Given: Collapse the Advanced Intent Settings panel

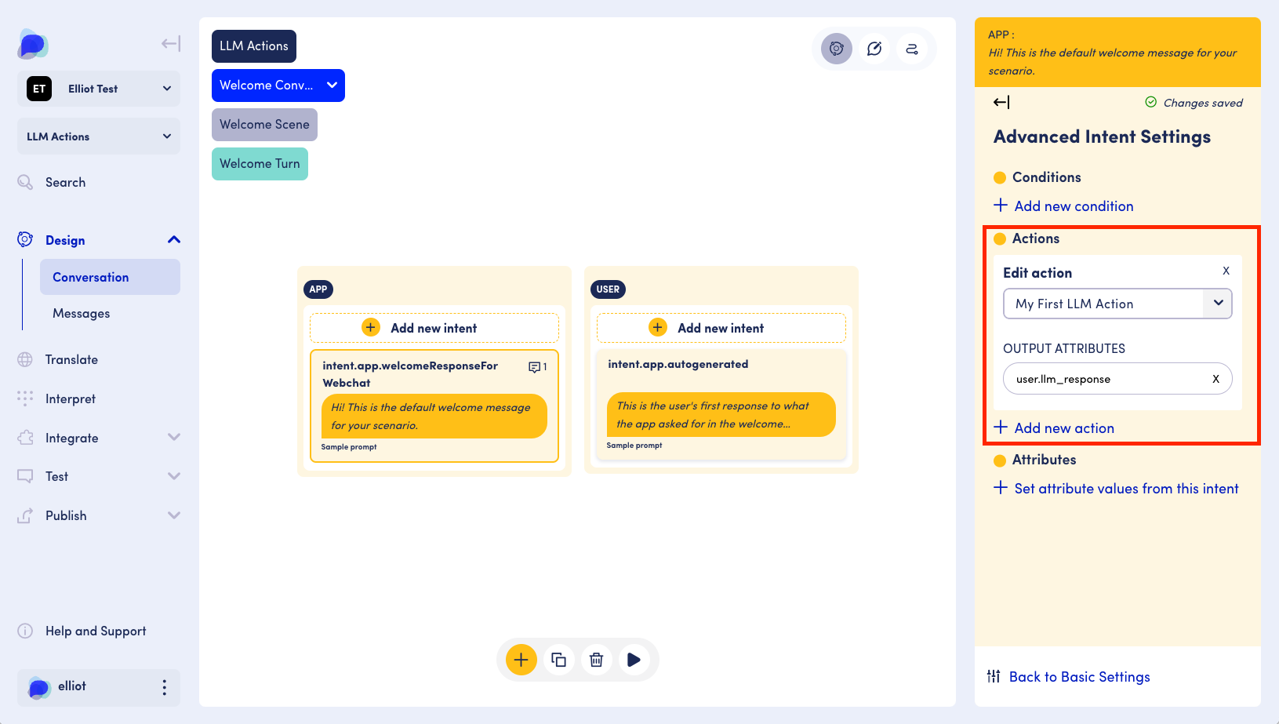Looking at the screenshot, I should [x=1001, y=102].
